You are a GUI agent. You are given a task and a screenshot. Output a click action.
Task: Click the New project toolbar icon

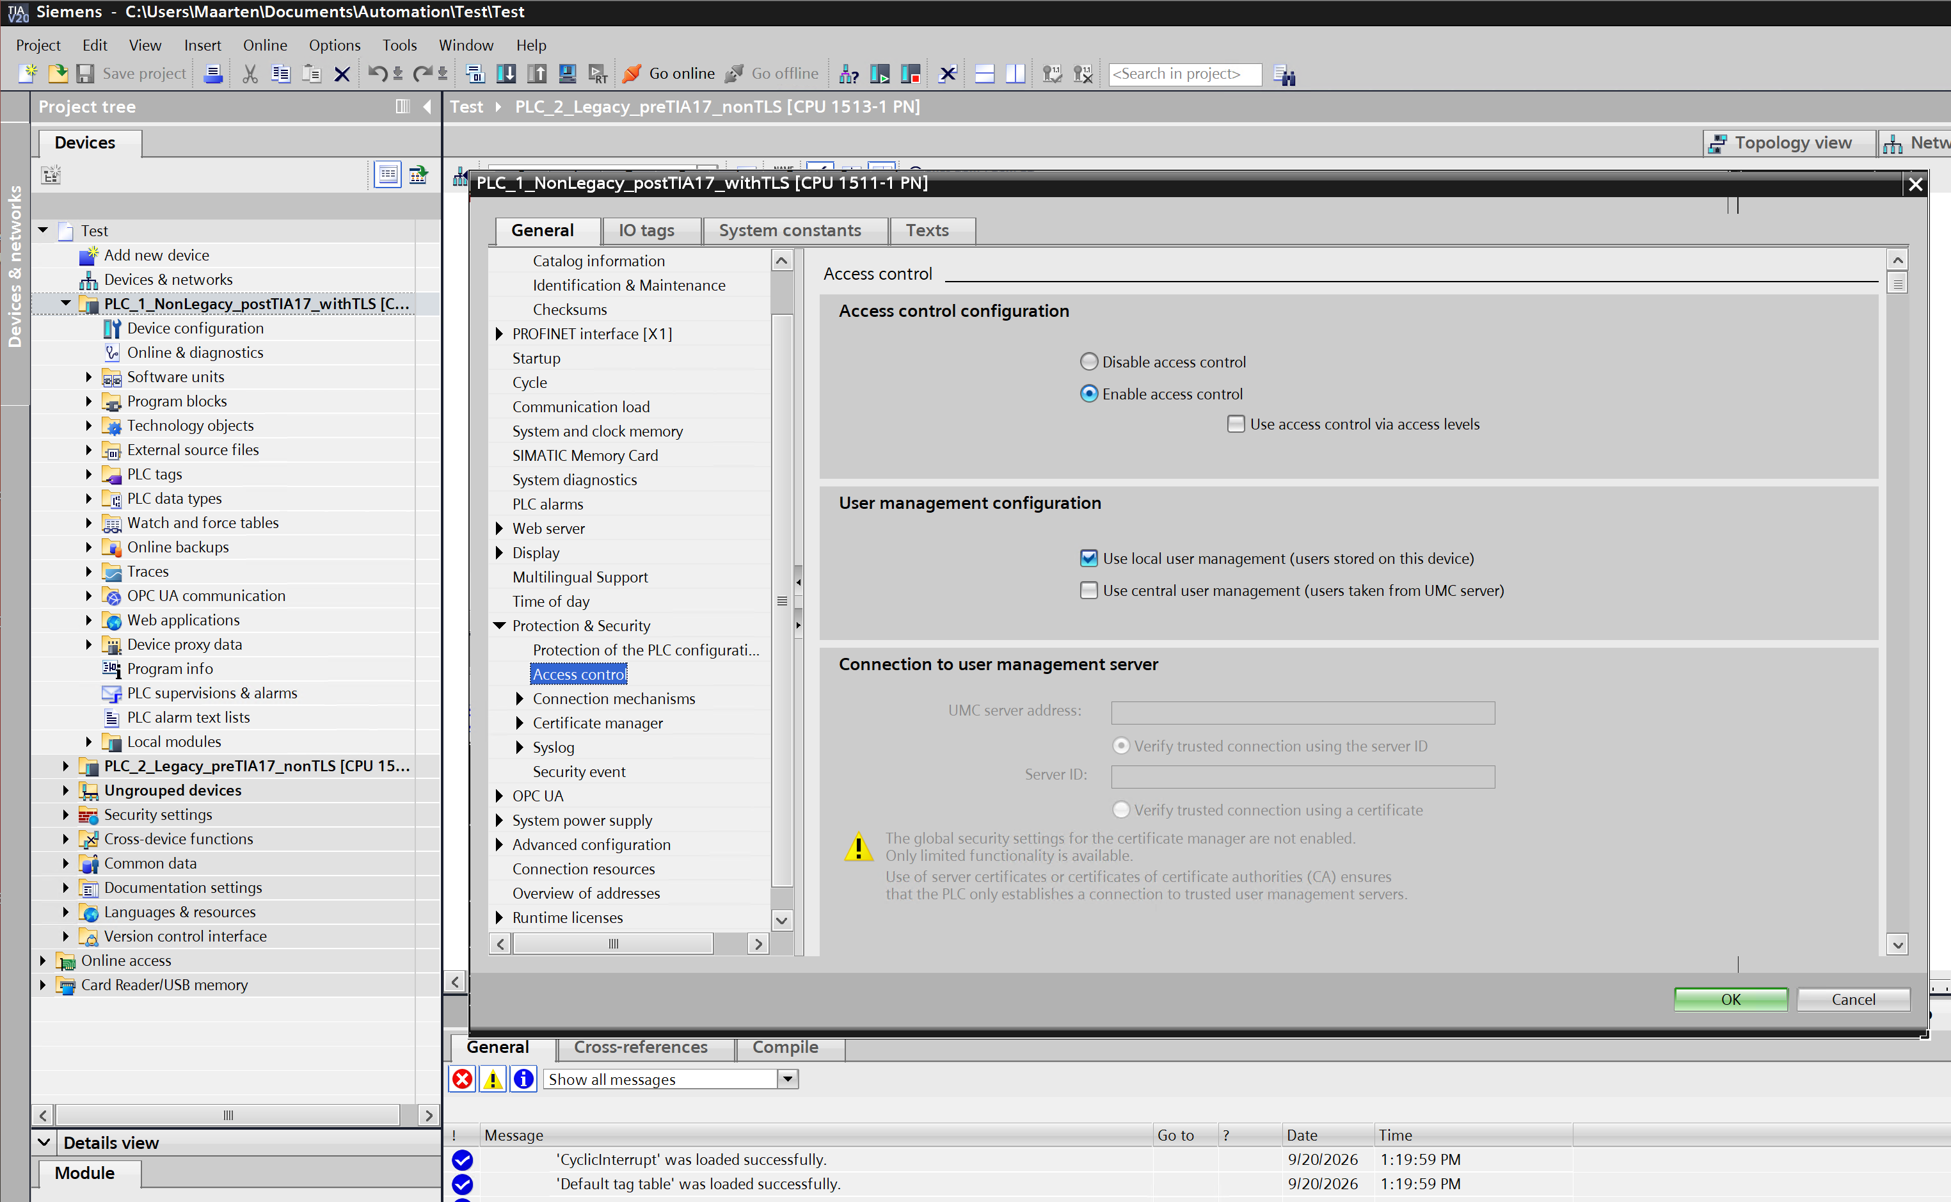tap(27, 74)
